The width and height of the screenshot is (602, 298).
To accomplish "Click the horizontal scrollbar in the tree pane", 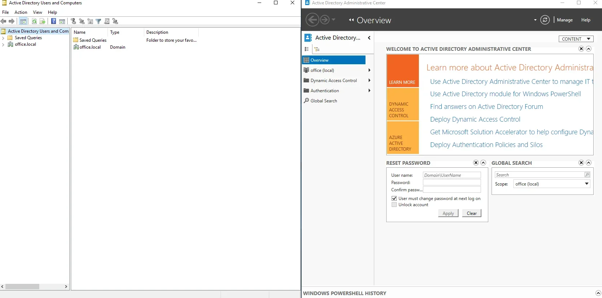I will pos(22,287).
